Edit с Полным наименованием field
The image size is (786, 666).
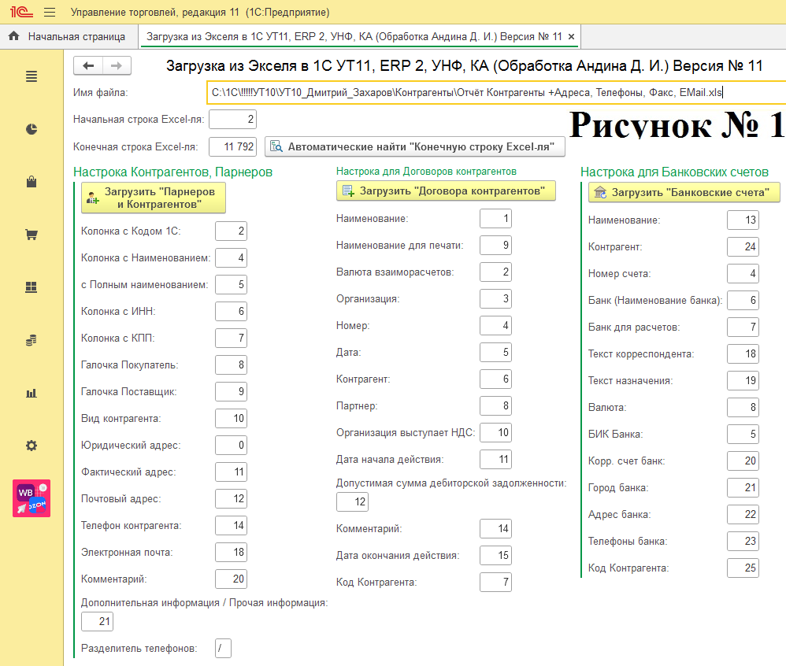pos(231,285)
